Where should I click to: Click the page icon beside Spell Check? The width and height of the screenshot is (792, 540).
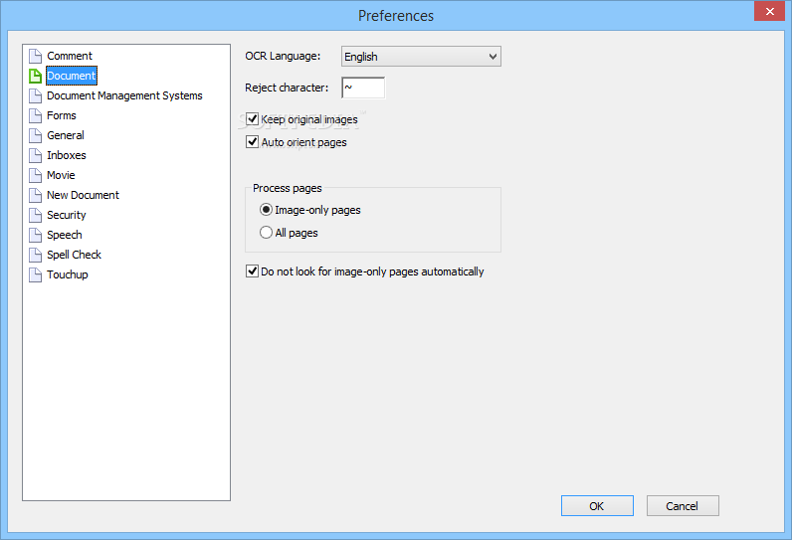pos(35,255)
